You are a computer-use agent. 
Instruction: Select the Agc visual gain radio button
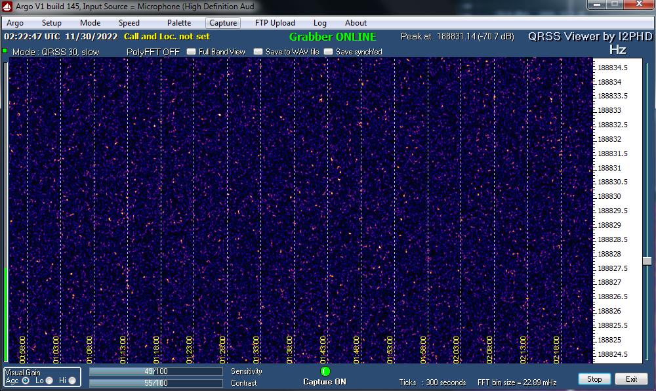[26, 381]
